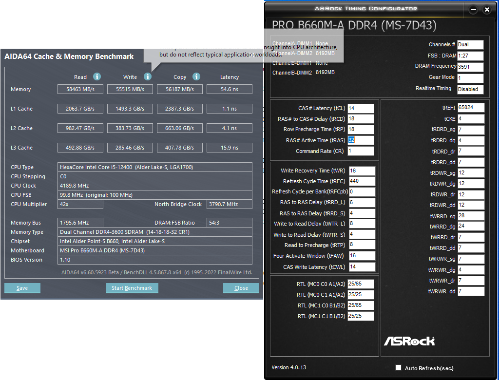The height and width of the screenshot is (380, 499).
Task: Click the tRDWR_sg value field
Action: tap(471, 173)
